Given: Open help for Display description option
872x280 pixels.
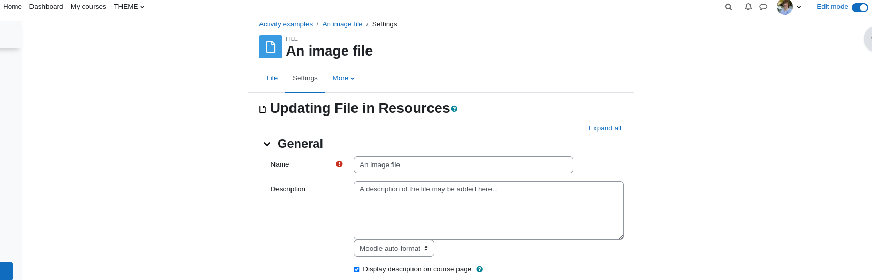Looking at the screenshot, I should [479, 269].
